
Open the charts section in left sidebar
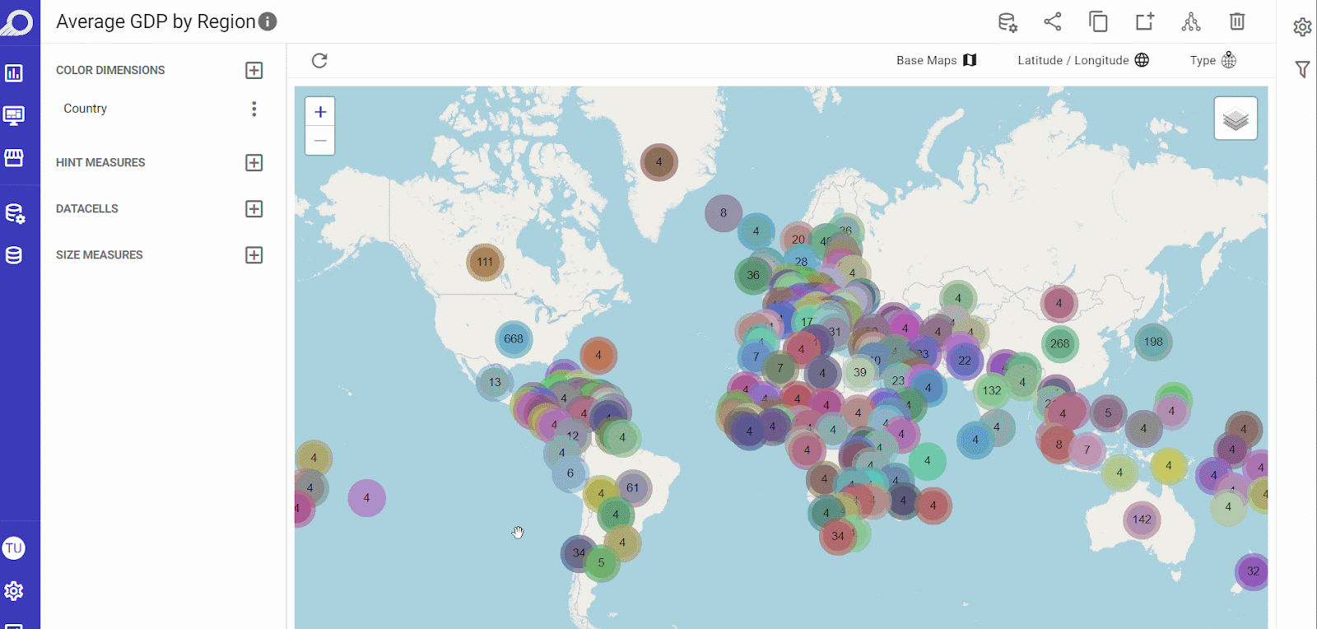coord(14,73)
